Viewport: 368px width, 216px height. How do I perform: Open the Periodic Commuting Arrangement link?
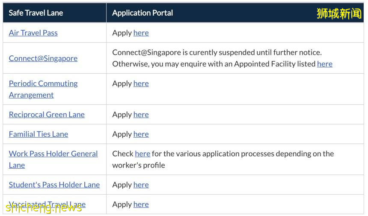(43, 84)
